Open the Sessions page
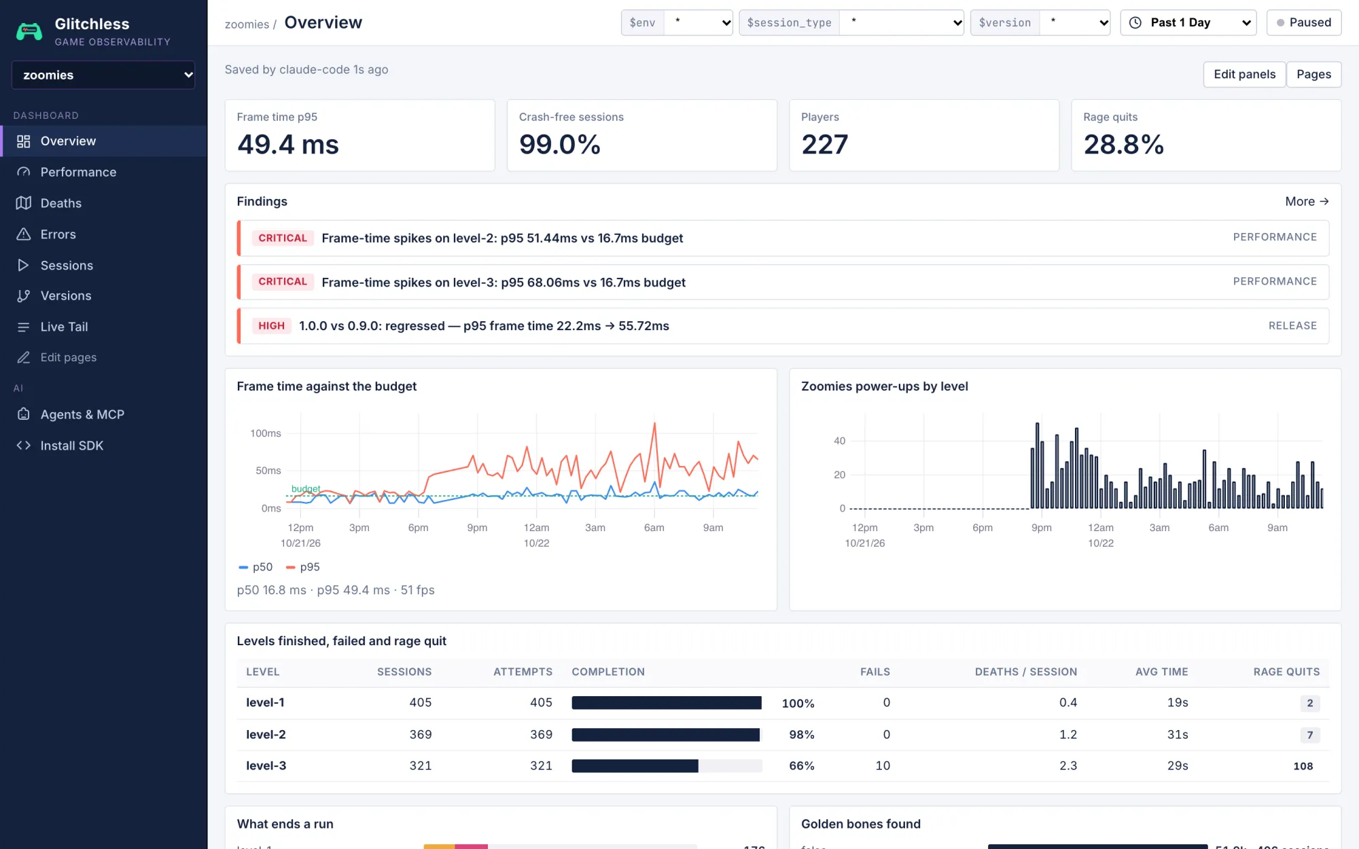The width and height of the screenshot is (1359, 849). click(x=103, y=266)
